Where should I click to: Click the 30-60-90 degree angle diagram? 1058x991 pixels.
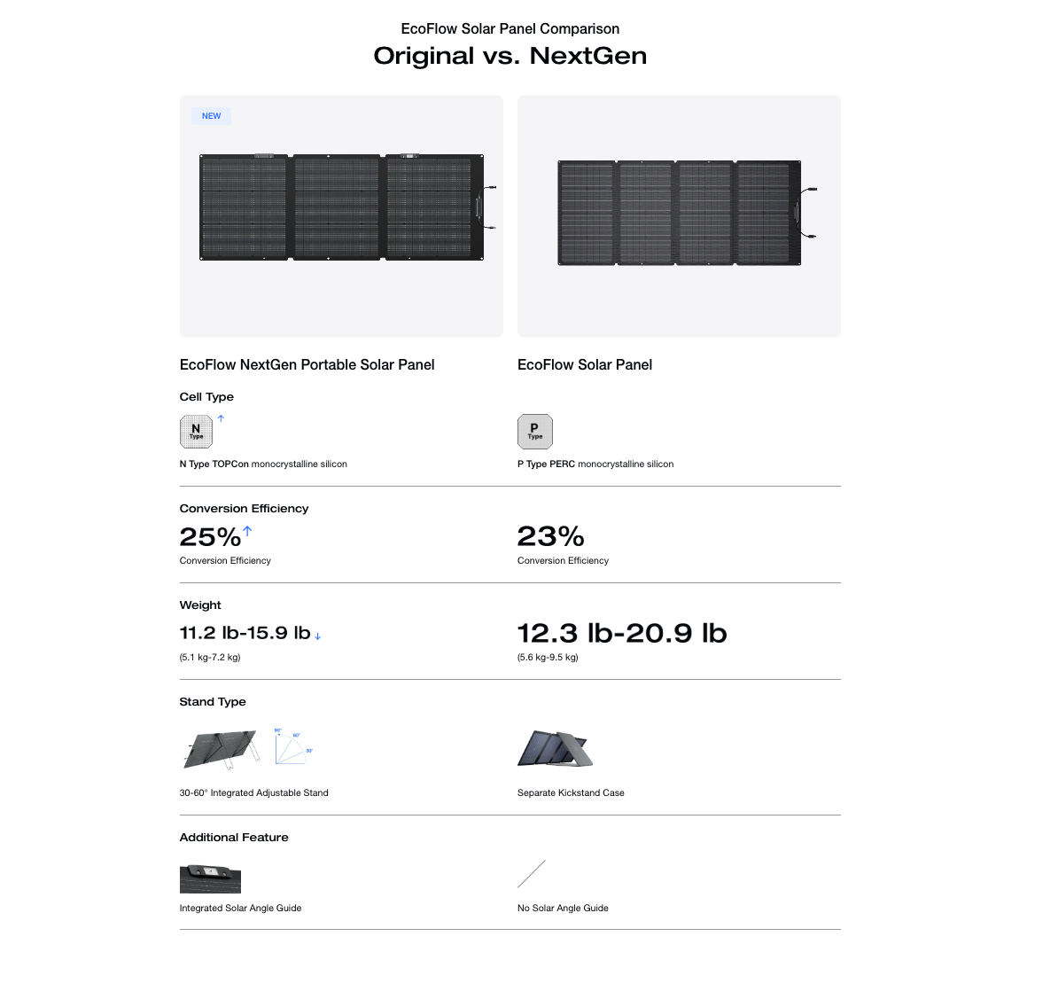293,745
